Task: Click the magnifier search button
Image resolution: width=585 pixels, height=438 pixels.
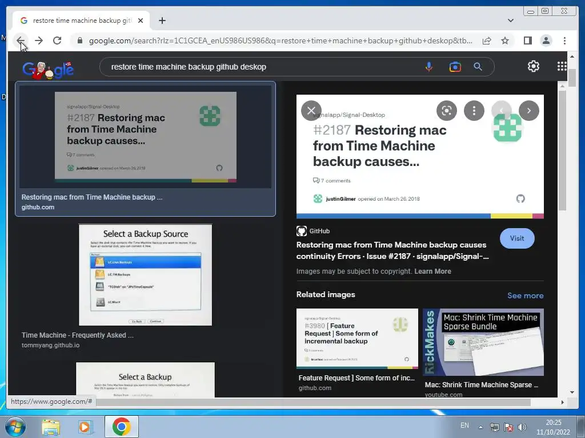Action: point(478,67)
